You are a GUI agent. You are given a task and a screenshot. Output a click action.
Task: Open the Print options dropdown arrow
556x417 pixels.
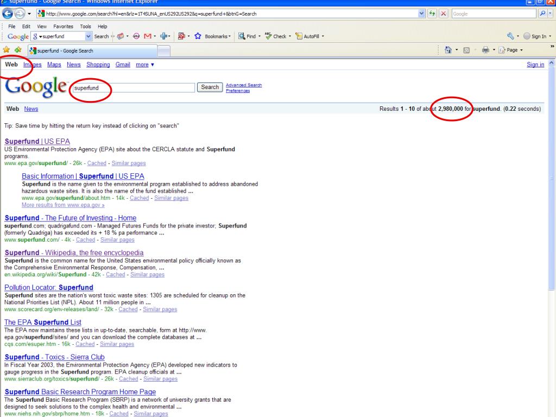click(494, 50)
